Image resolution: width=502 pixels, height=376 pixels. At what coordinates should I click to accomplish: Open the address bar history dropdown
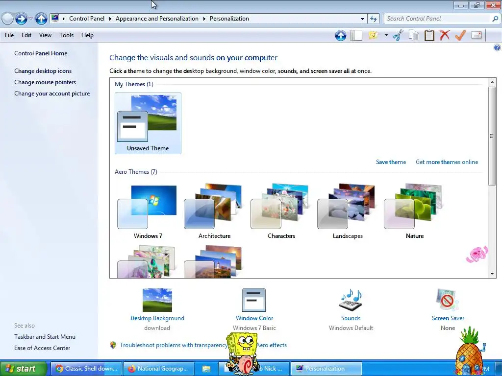point(362,19)
